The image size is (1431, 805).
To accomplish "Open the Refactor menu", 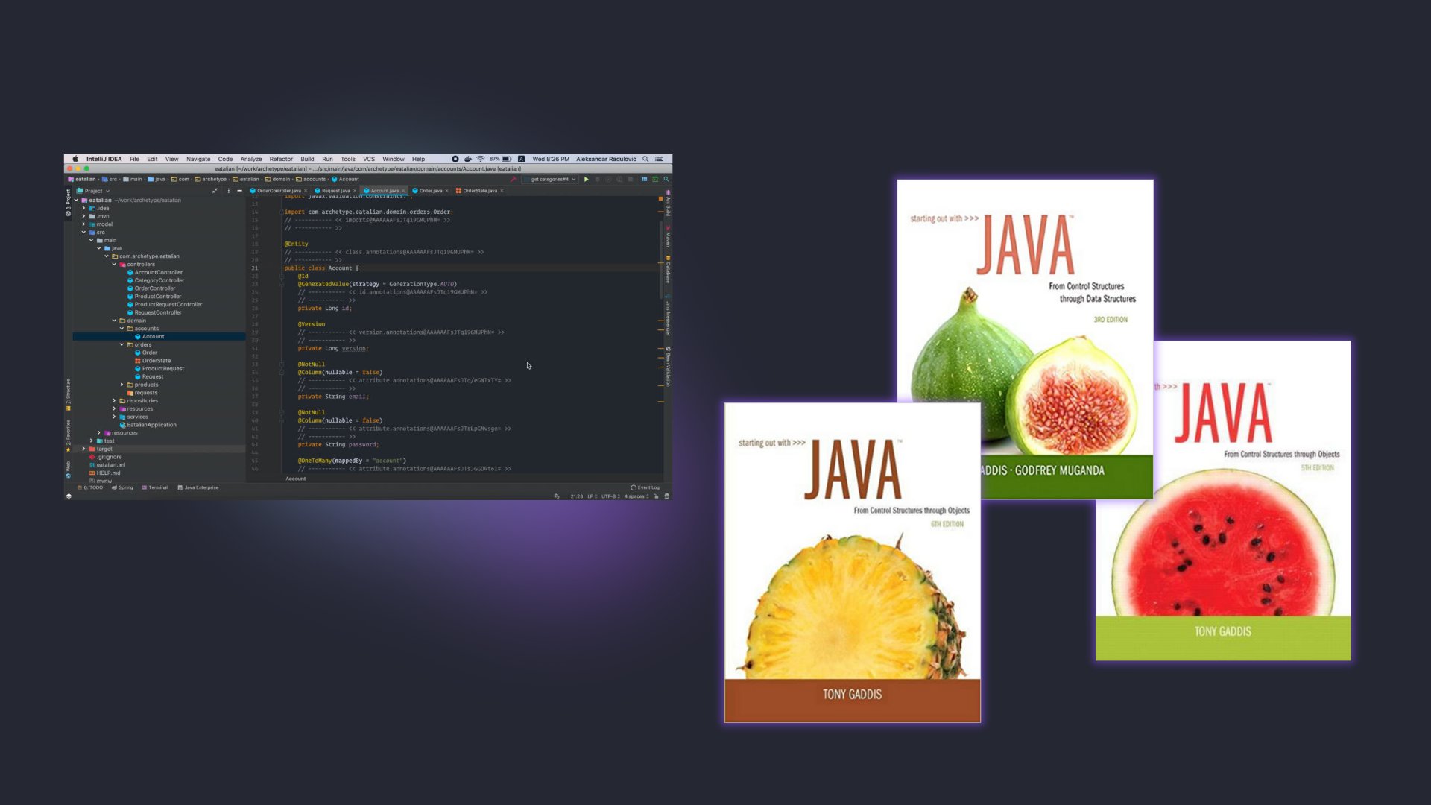I will tap(281, 159).
